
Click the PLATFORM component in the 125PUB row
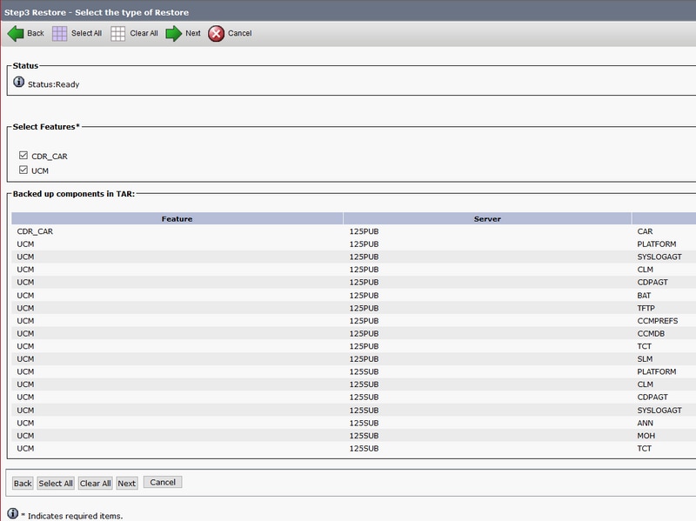tap(657, 244)
